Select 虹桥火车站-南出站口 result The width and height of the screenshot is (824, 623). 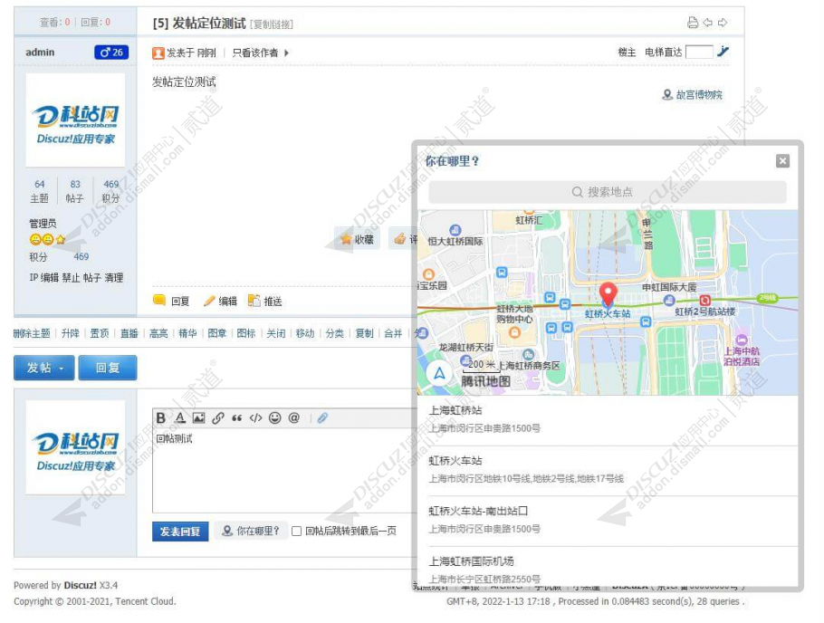point(608,520)
